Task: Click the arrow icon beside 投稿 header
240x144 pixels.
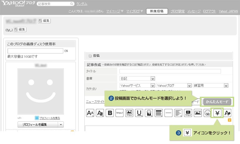Action: [x=90, y=56]
